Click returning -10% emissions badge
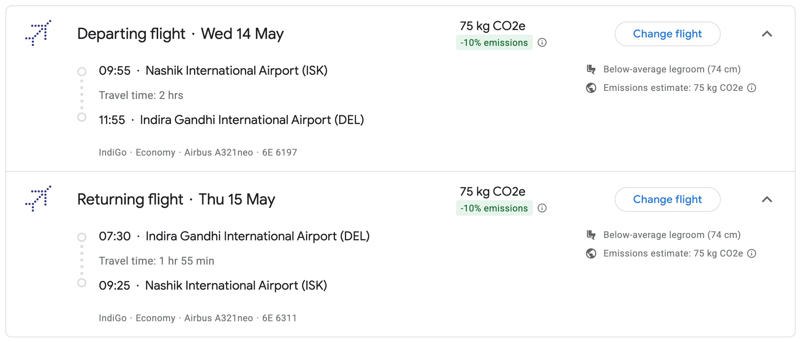801x342 pixels. [x=494, y=208]
